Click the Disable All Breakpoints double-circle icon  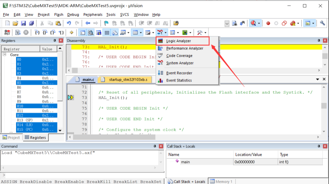[284, 23]
